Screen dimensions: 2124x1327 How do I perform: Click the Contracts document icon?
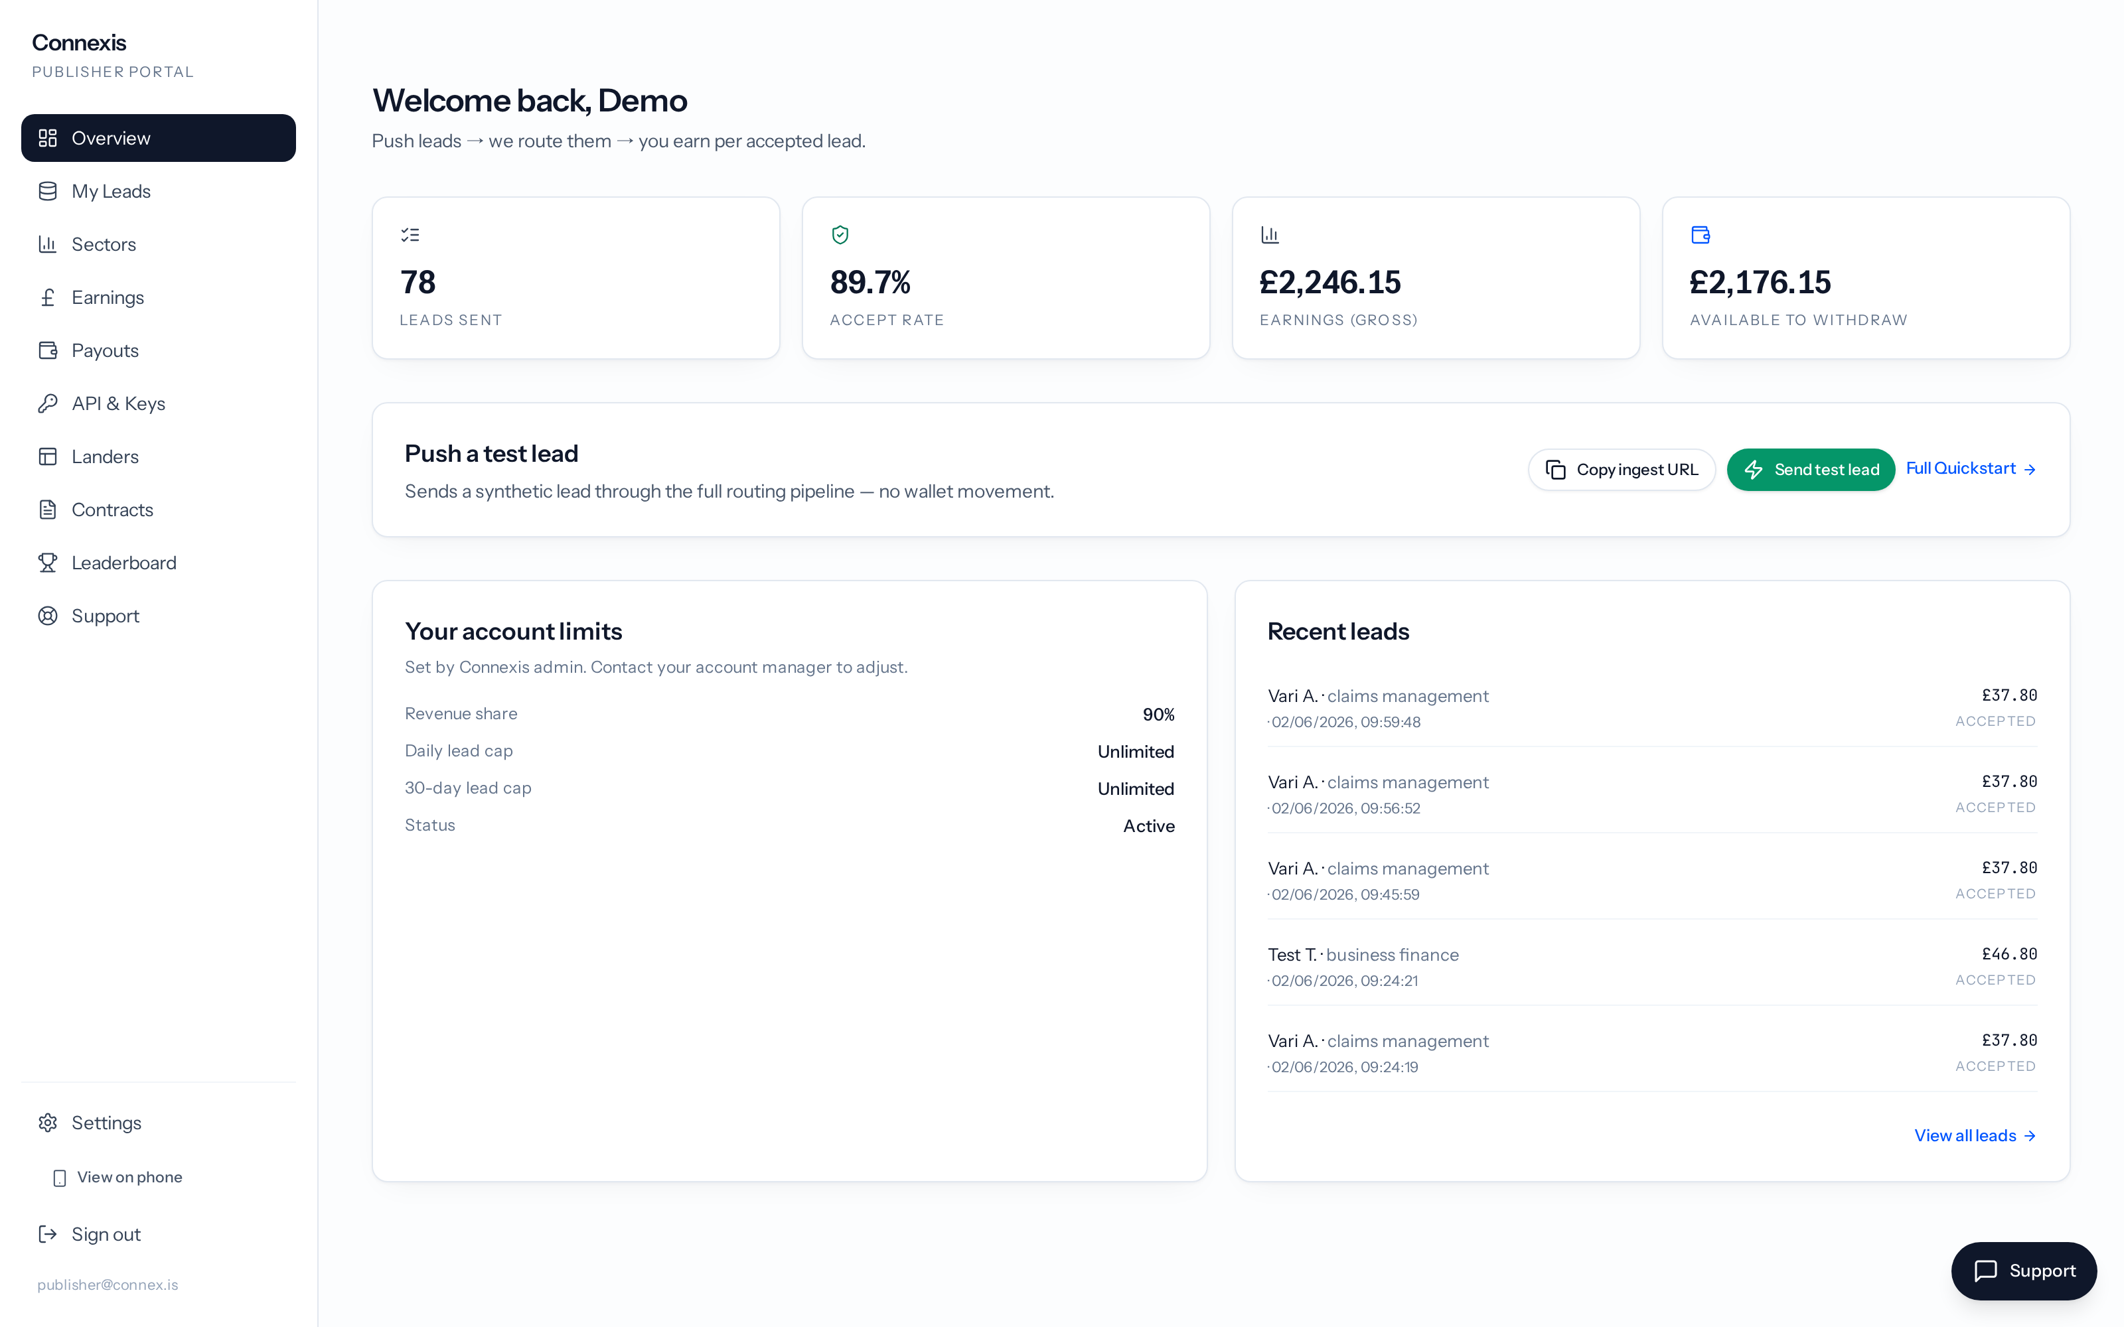tap(47, 510)
